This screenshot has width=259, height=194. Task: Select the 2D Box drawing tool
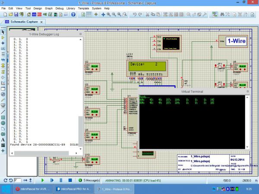pos(3,117)
